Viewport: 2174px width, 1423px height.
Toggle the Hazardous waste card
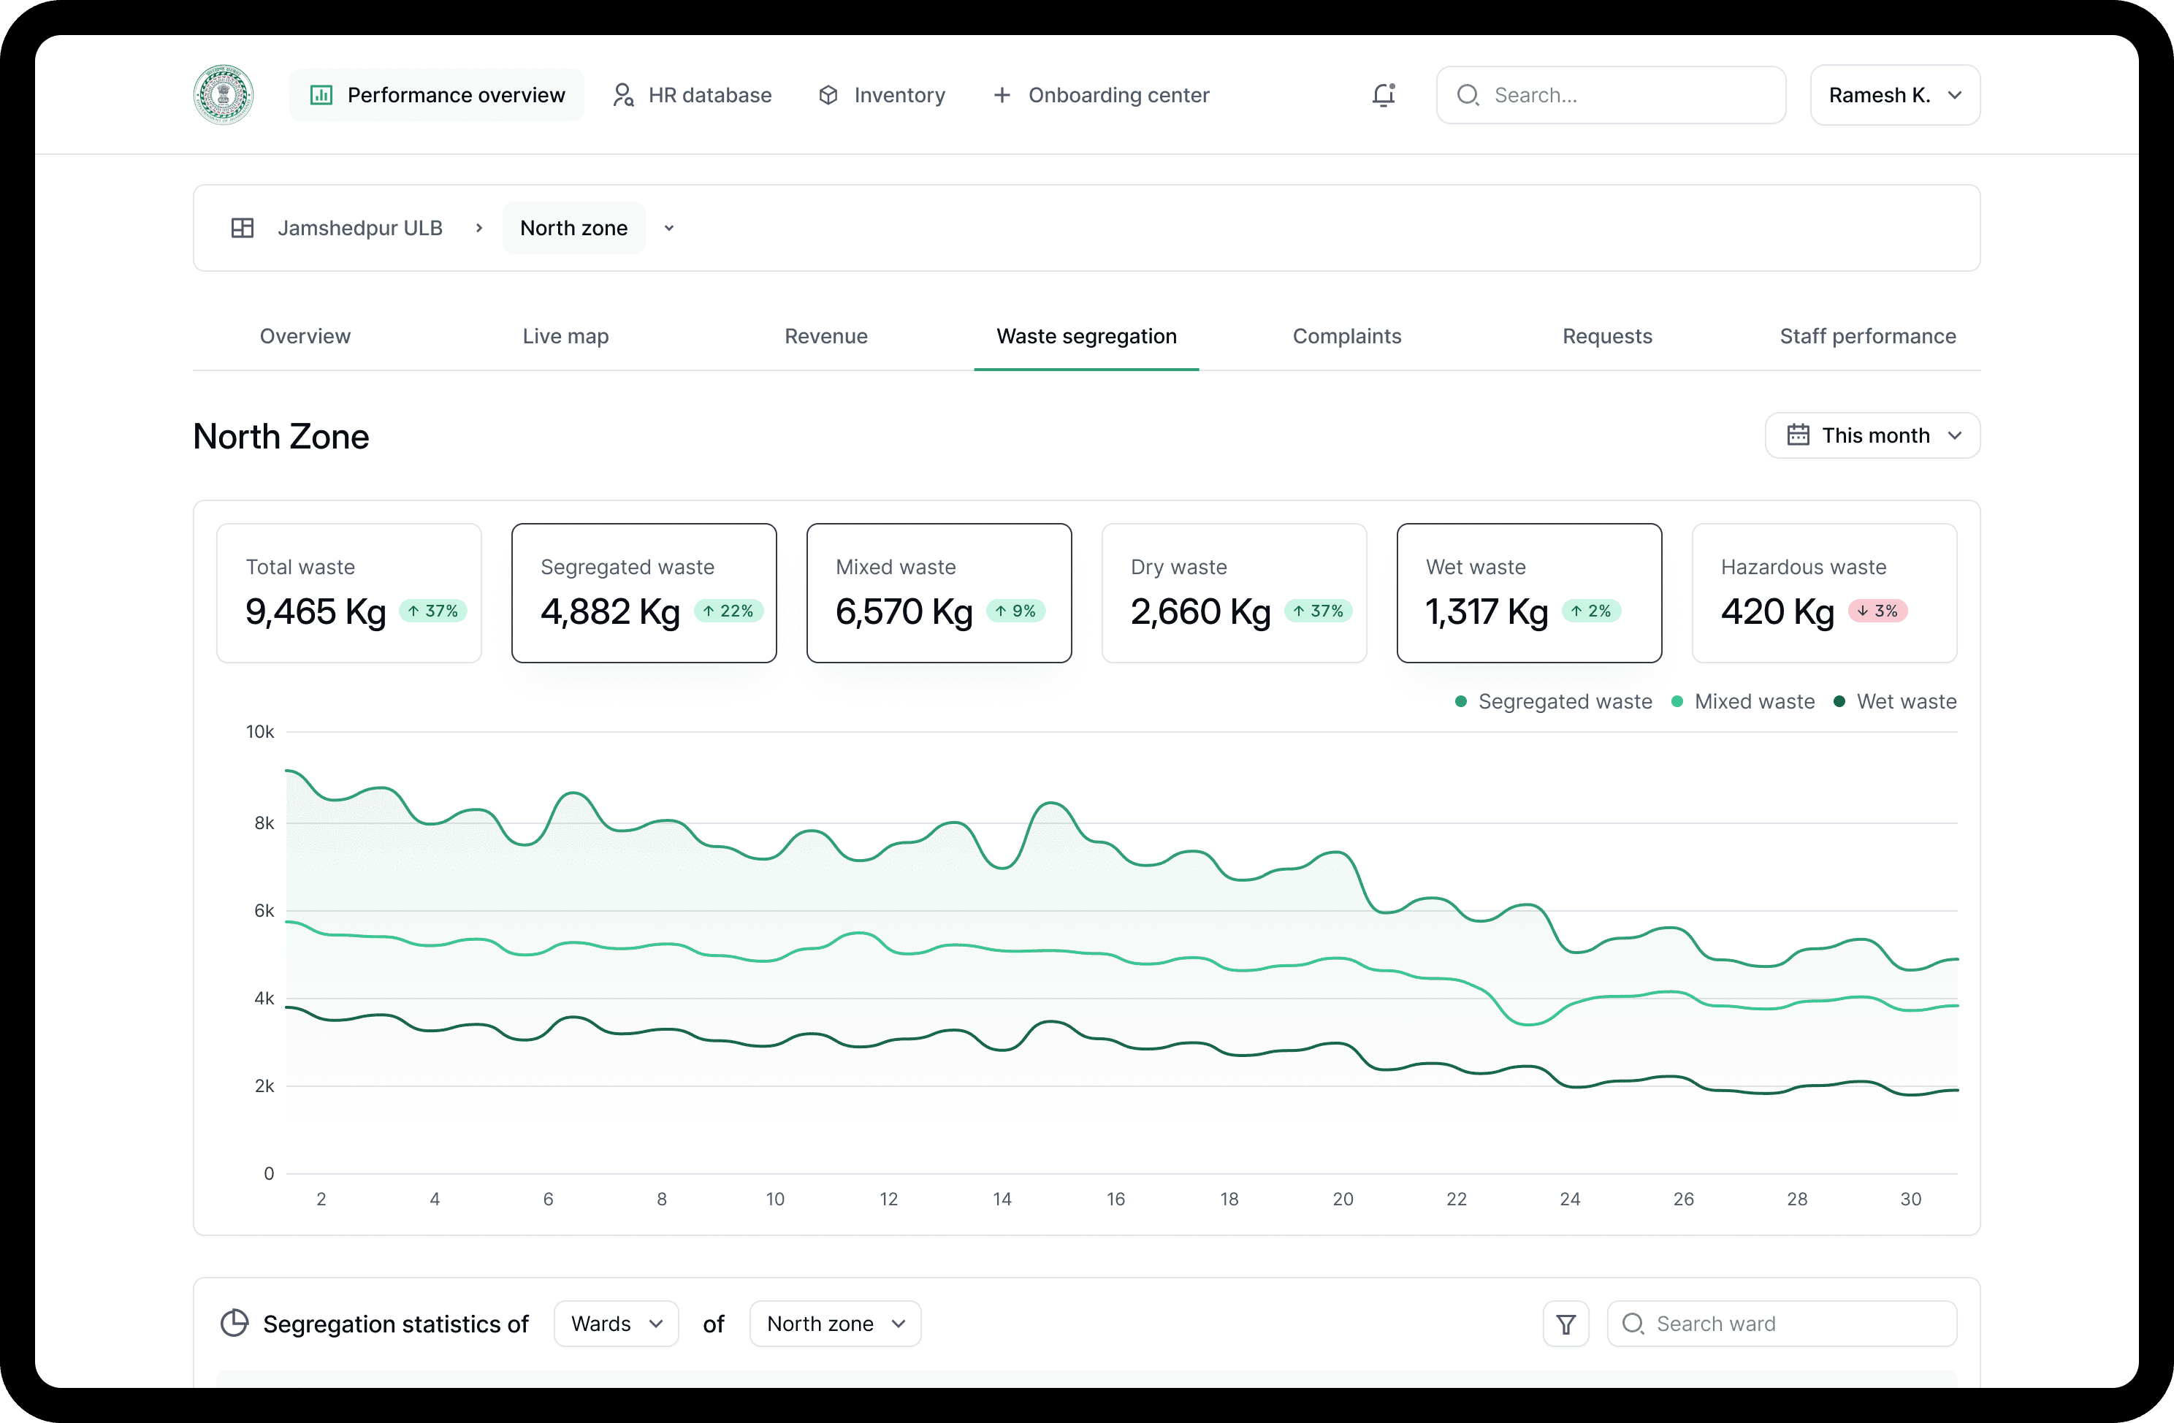coord(1823,592)
